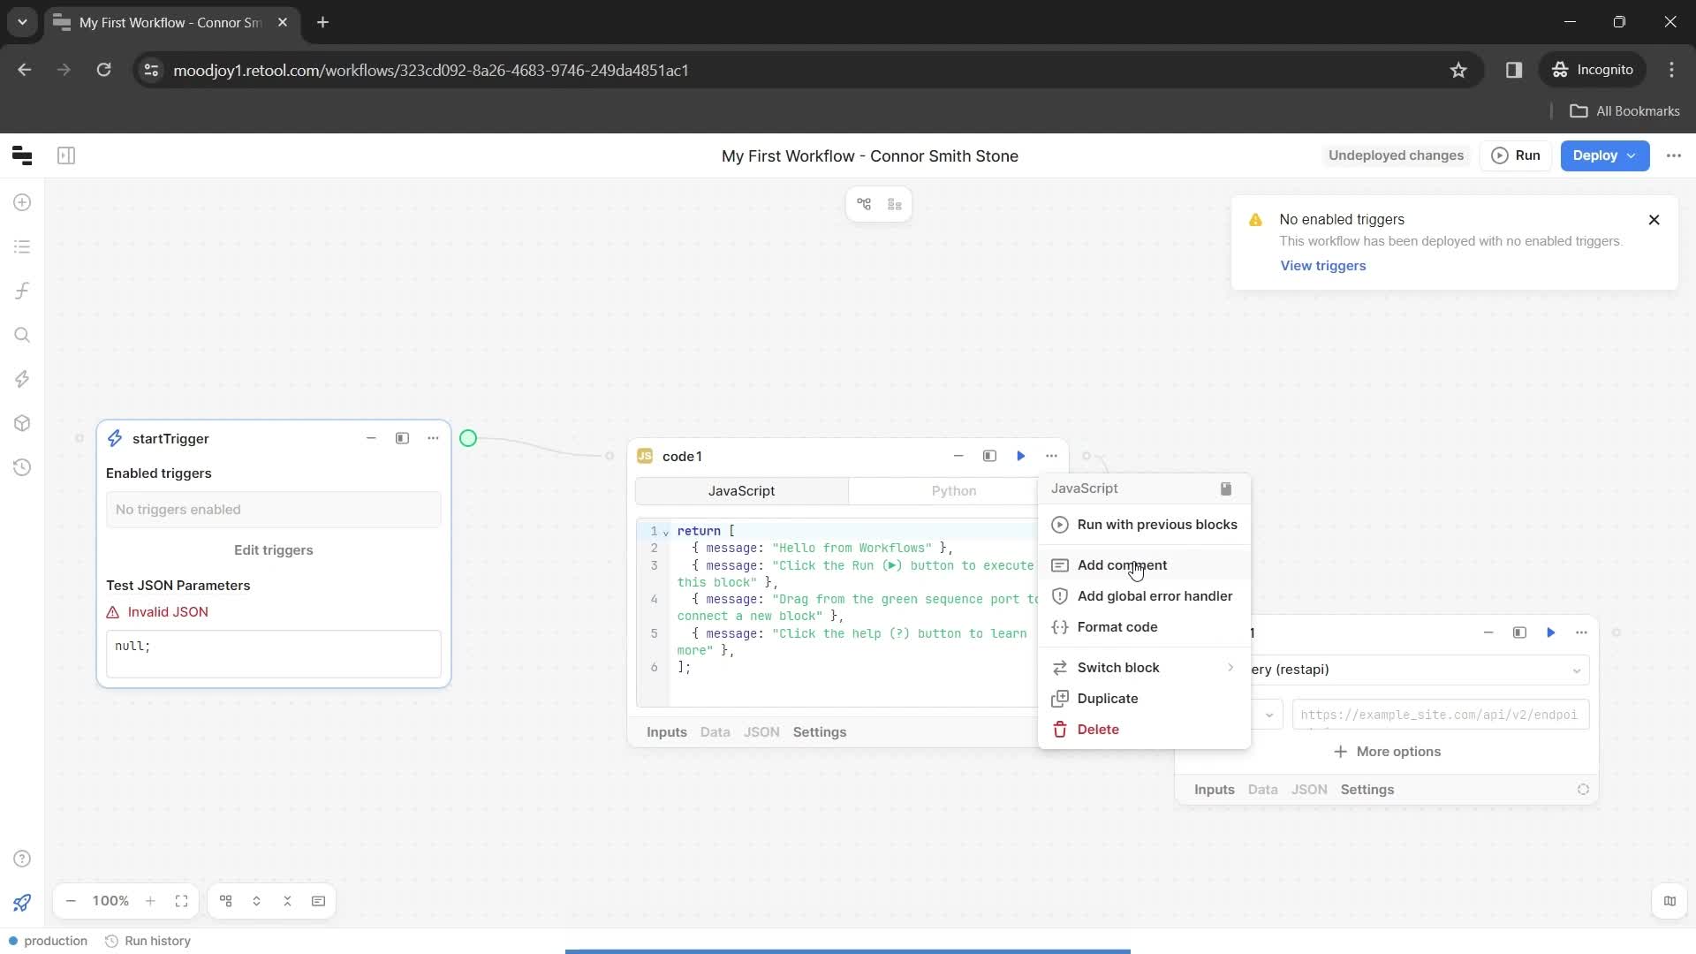Toggle the left sidebar panel icon

[66, 156]
